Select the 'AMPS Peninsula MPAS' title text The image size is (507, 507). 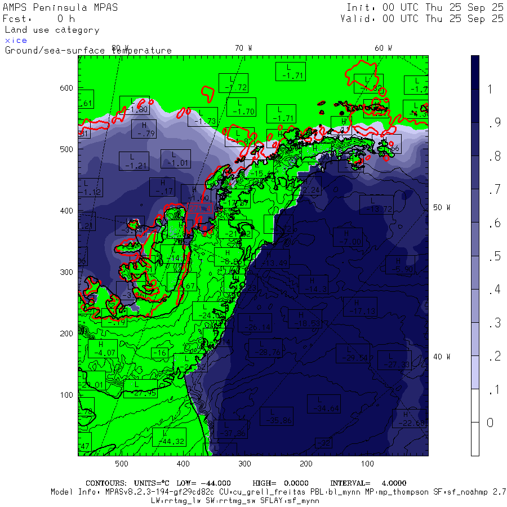(60, 7)
